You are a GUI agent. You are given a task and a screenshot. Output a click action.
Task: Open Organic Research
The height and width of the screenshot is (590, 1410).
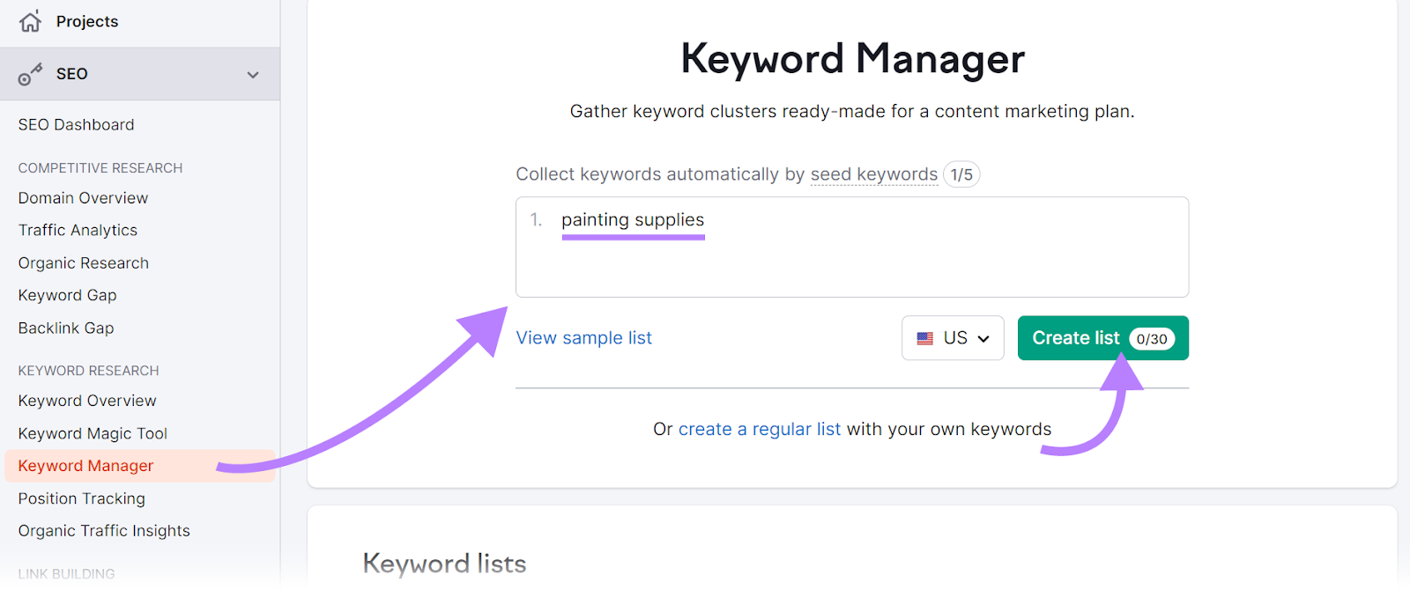click(83, 262)
